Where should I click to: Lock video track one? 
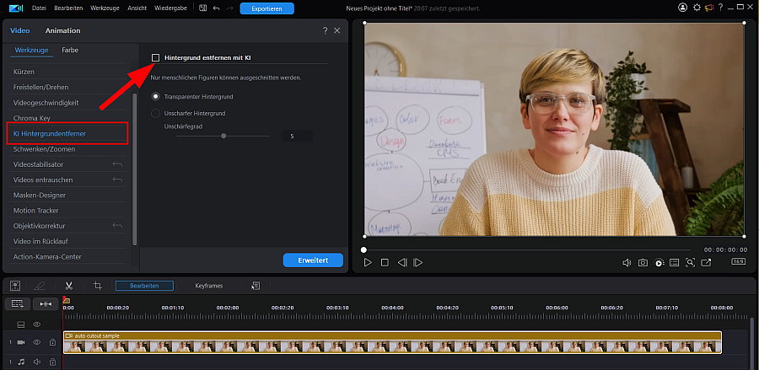52,342
